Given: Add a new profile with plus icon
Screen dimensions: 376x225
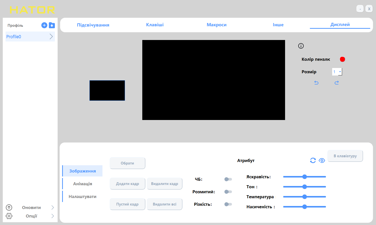Looking at the screenshot, I should [x=44, y=25].
